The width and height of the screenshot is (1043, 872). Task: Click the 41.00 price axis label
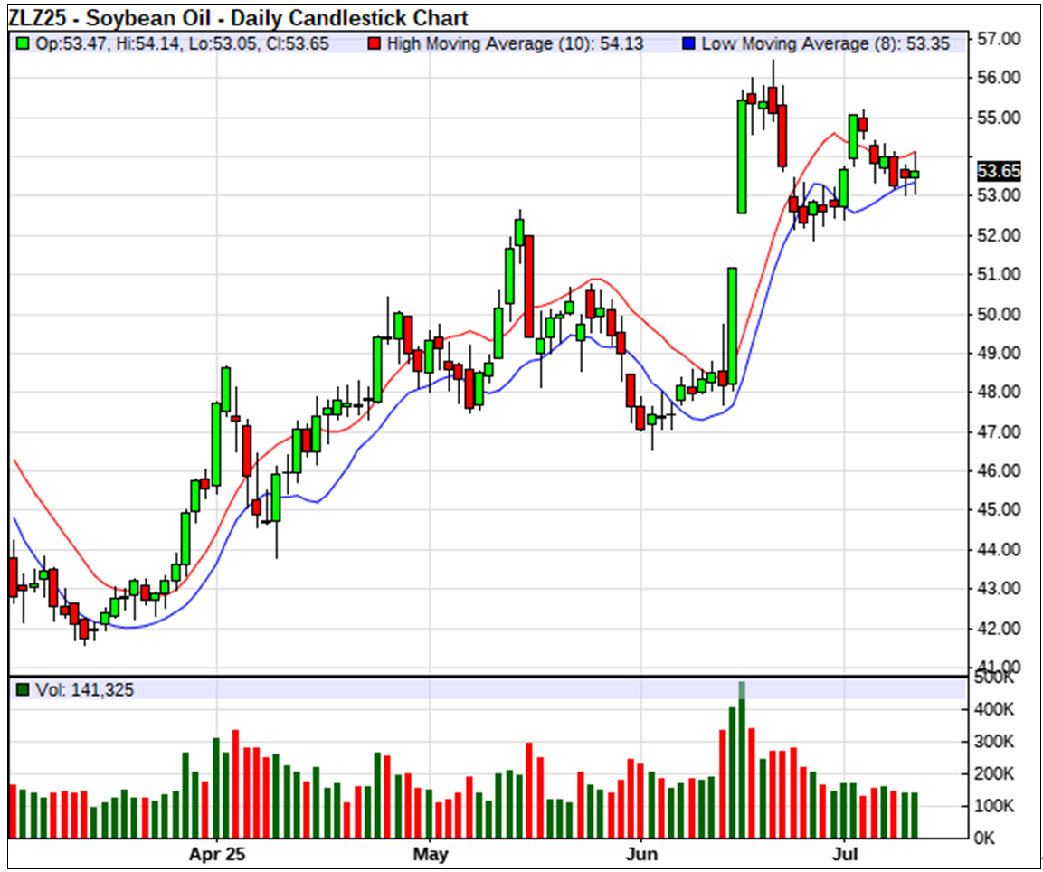pyautogui.click(x=999, y=668)
